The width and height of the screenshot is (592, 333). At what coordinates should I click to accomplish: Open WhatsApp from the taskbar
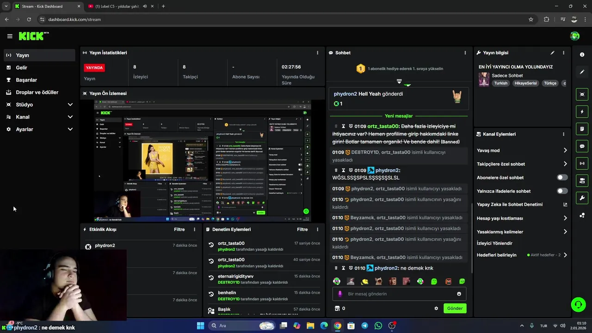(378, 326)
